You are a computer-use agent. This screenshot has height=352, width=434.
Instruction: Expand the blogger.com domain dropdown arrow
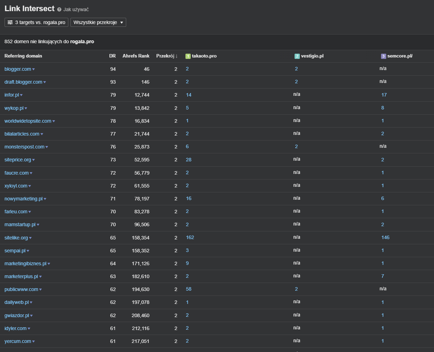click(33, 69)
